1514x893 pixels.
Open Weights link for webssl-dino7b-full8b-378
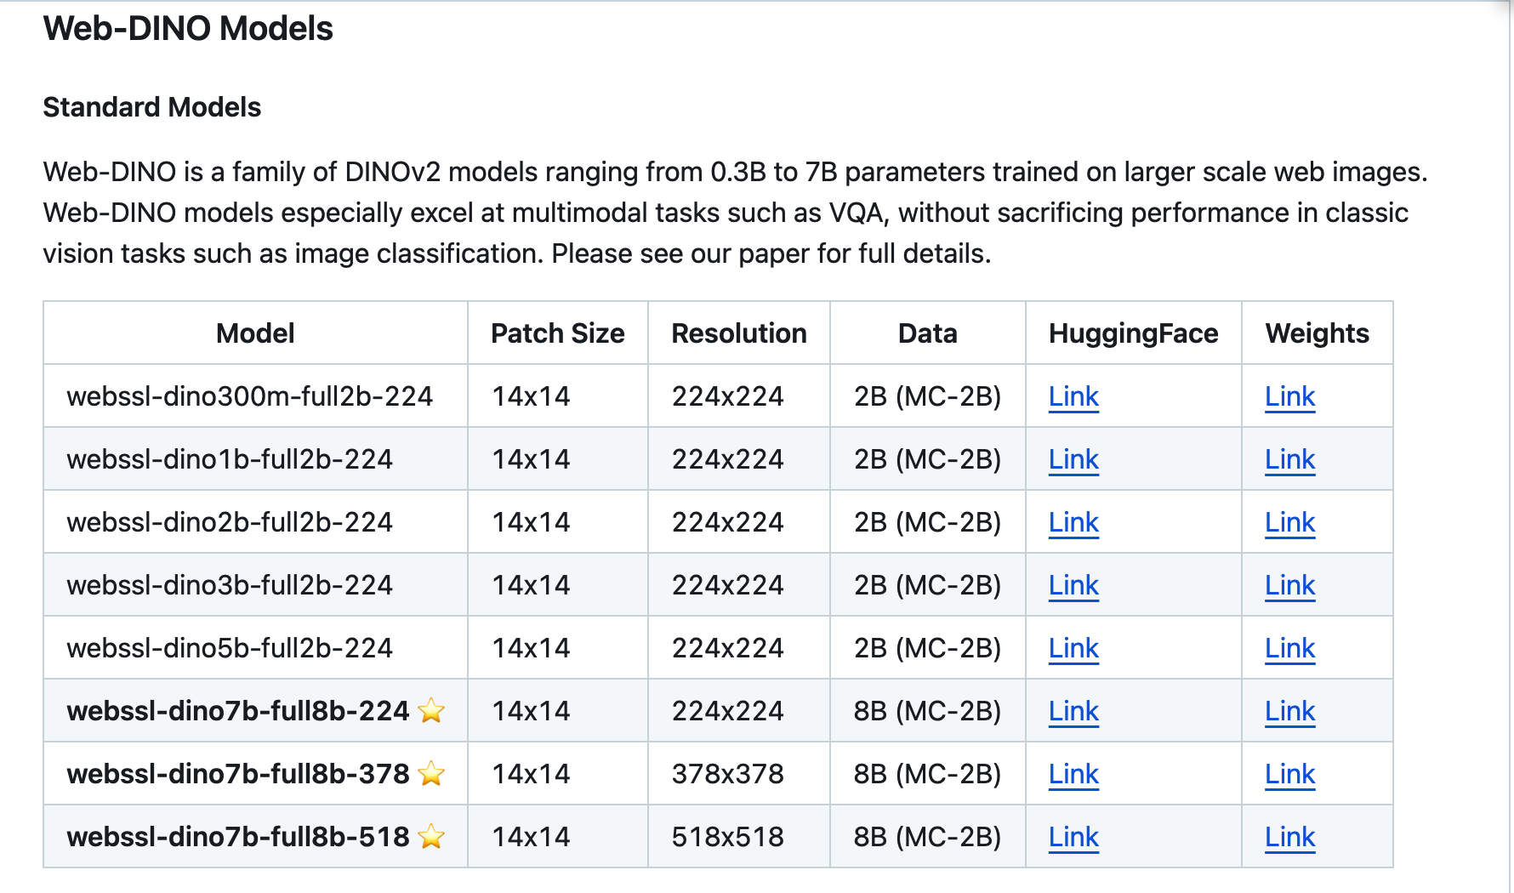click(1289, 774)
